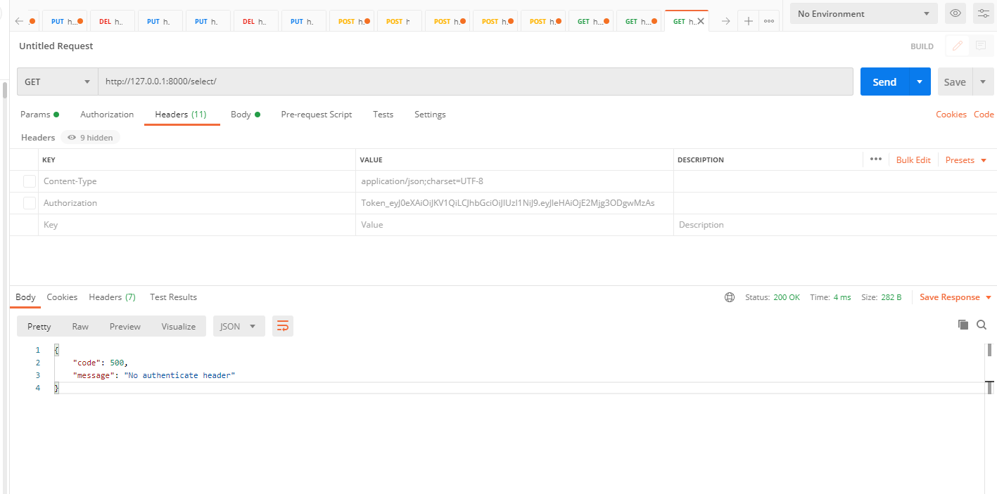Open manage environments settings icon
The height and width of the screenshot is (494, 997).
[x=983, y=13]
